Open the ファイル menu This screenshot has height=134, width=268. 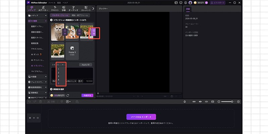coord(52,3)
